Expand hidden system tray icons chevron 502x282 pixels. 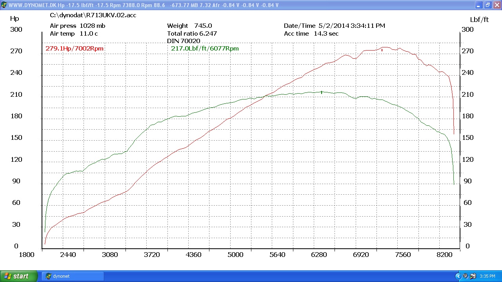click(x=458, y=276)
